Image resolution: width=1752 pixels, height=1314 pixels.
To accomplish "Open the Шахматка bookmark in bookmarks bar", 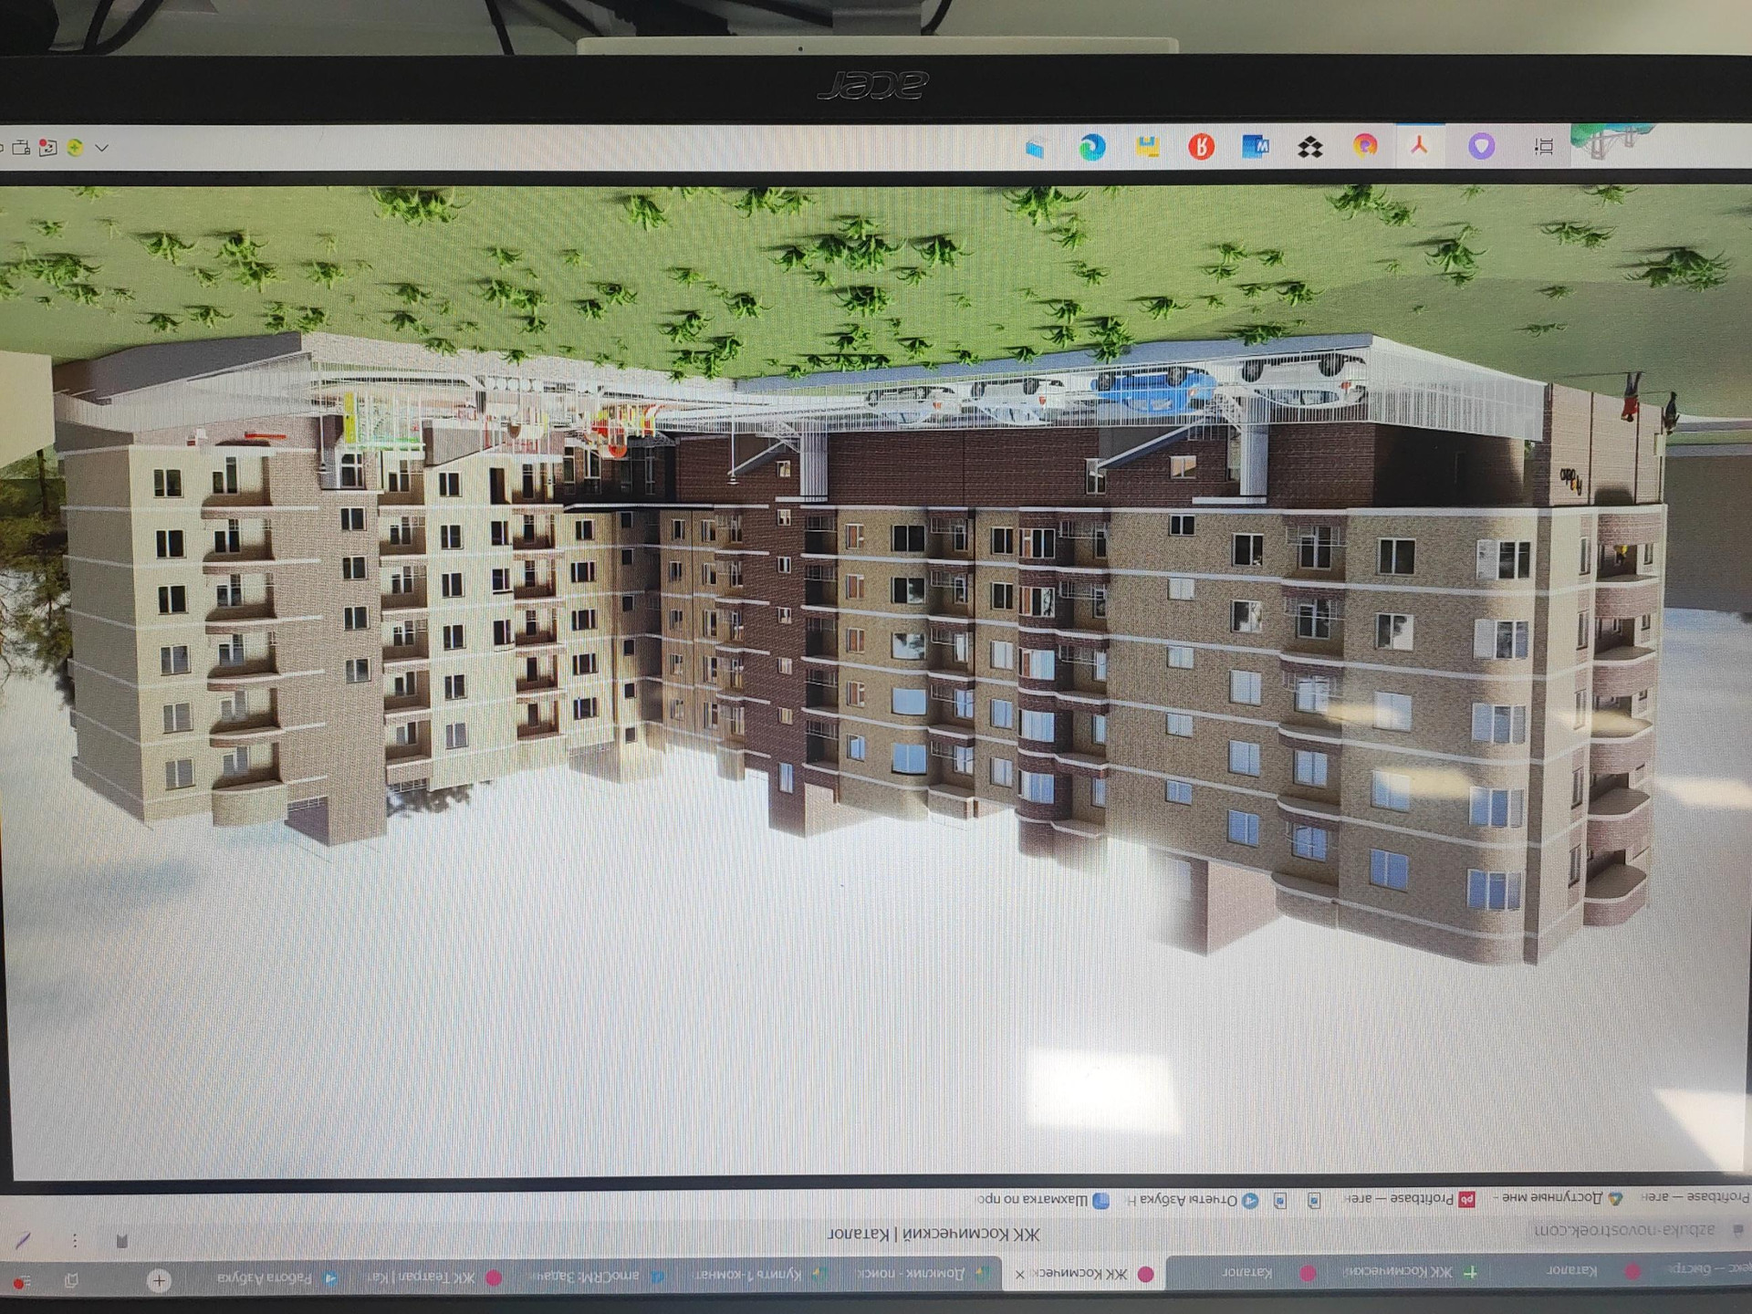I will point(1040,1200).
